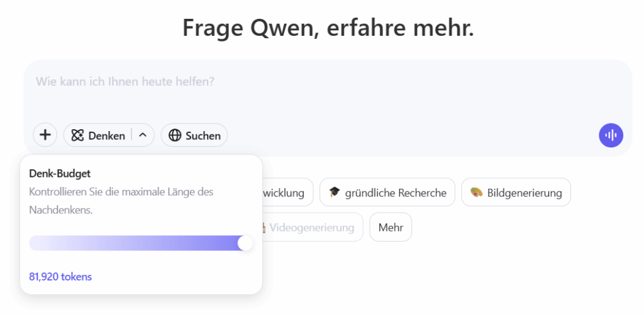Click the graduation cap icon
Screen dimensions: 644x315
(334, 193)
